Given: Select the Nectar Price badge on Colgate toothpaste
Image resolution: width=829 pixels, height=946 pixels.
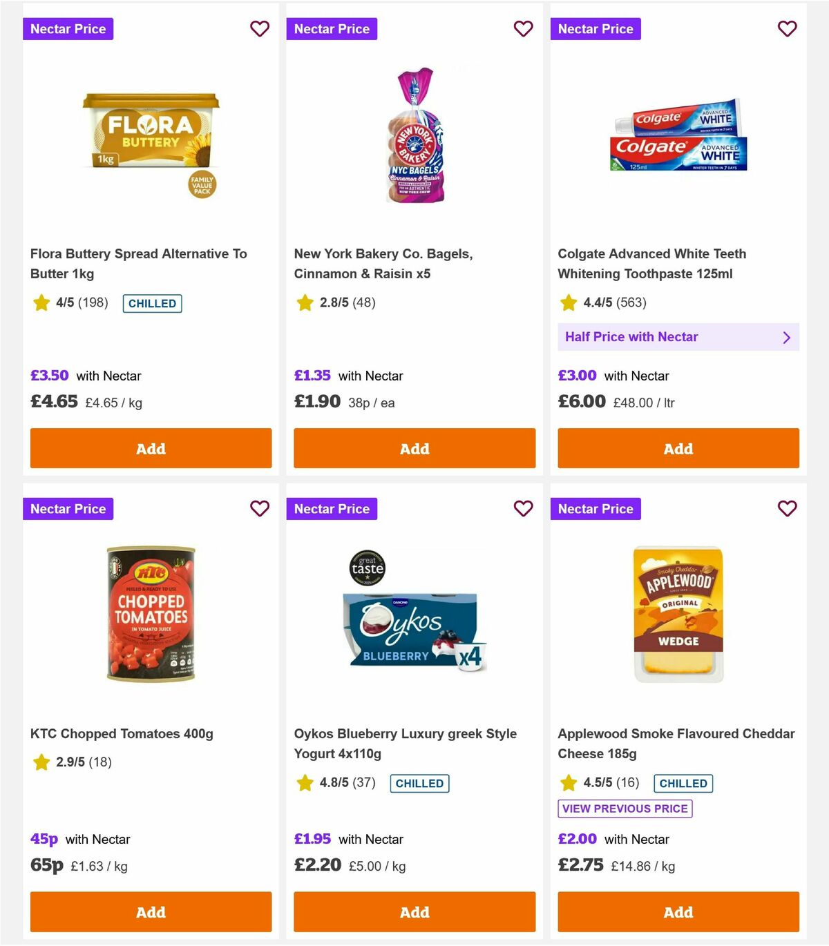Looking at the screenshot, I should [595, 29].
